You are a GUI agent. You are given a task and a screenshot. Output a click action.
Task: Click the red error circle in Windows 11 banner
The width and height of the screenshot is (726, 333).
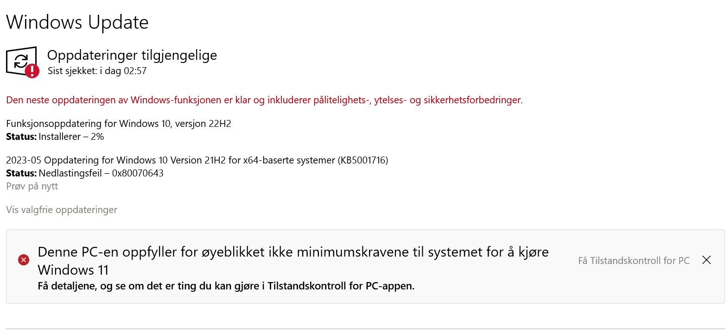pos(24,260)
